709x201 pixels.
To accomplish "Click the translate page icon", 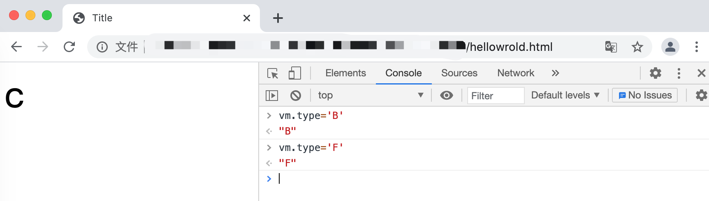I will click(611, 47).
